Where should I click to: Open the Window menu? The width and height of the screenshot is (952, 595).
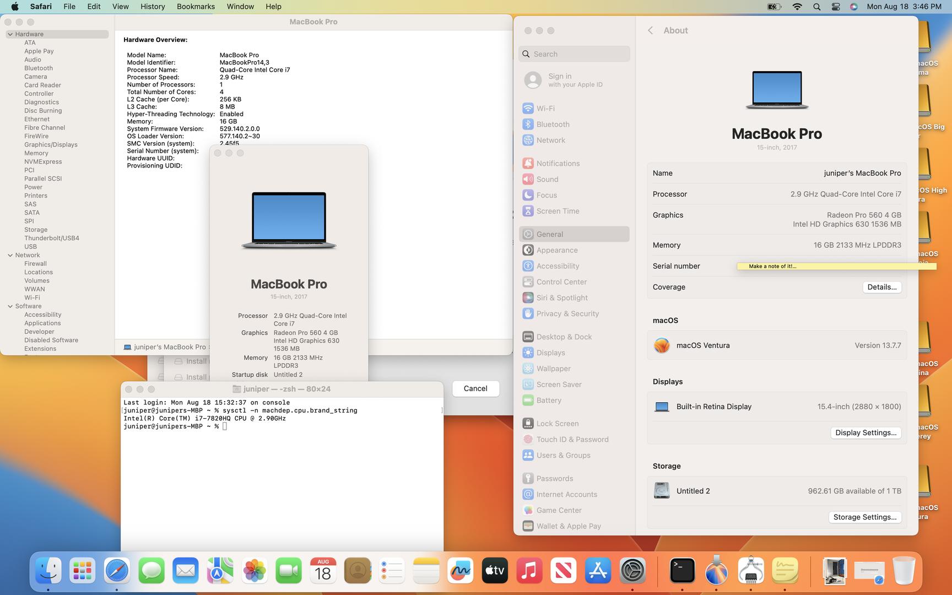click(240, 7)
